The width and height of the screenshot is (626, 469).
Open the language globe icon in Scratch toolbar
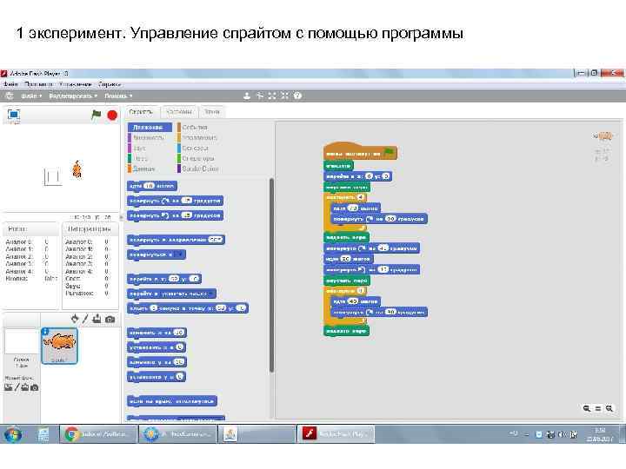[10, 96]
